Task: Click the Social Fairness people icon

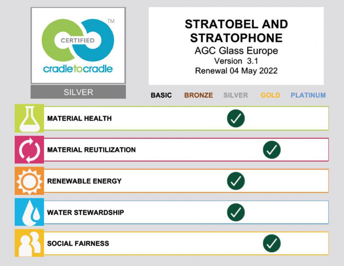Action: pos(29,243)
